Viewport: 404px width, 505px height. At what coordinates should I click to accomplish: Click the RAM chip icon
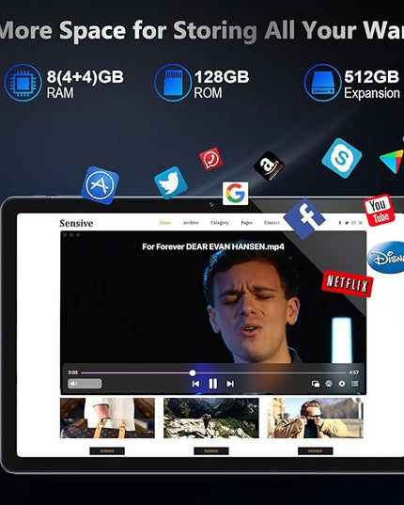[x=23, y=83]
